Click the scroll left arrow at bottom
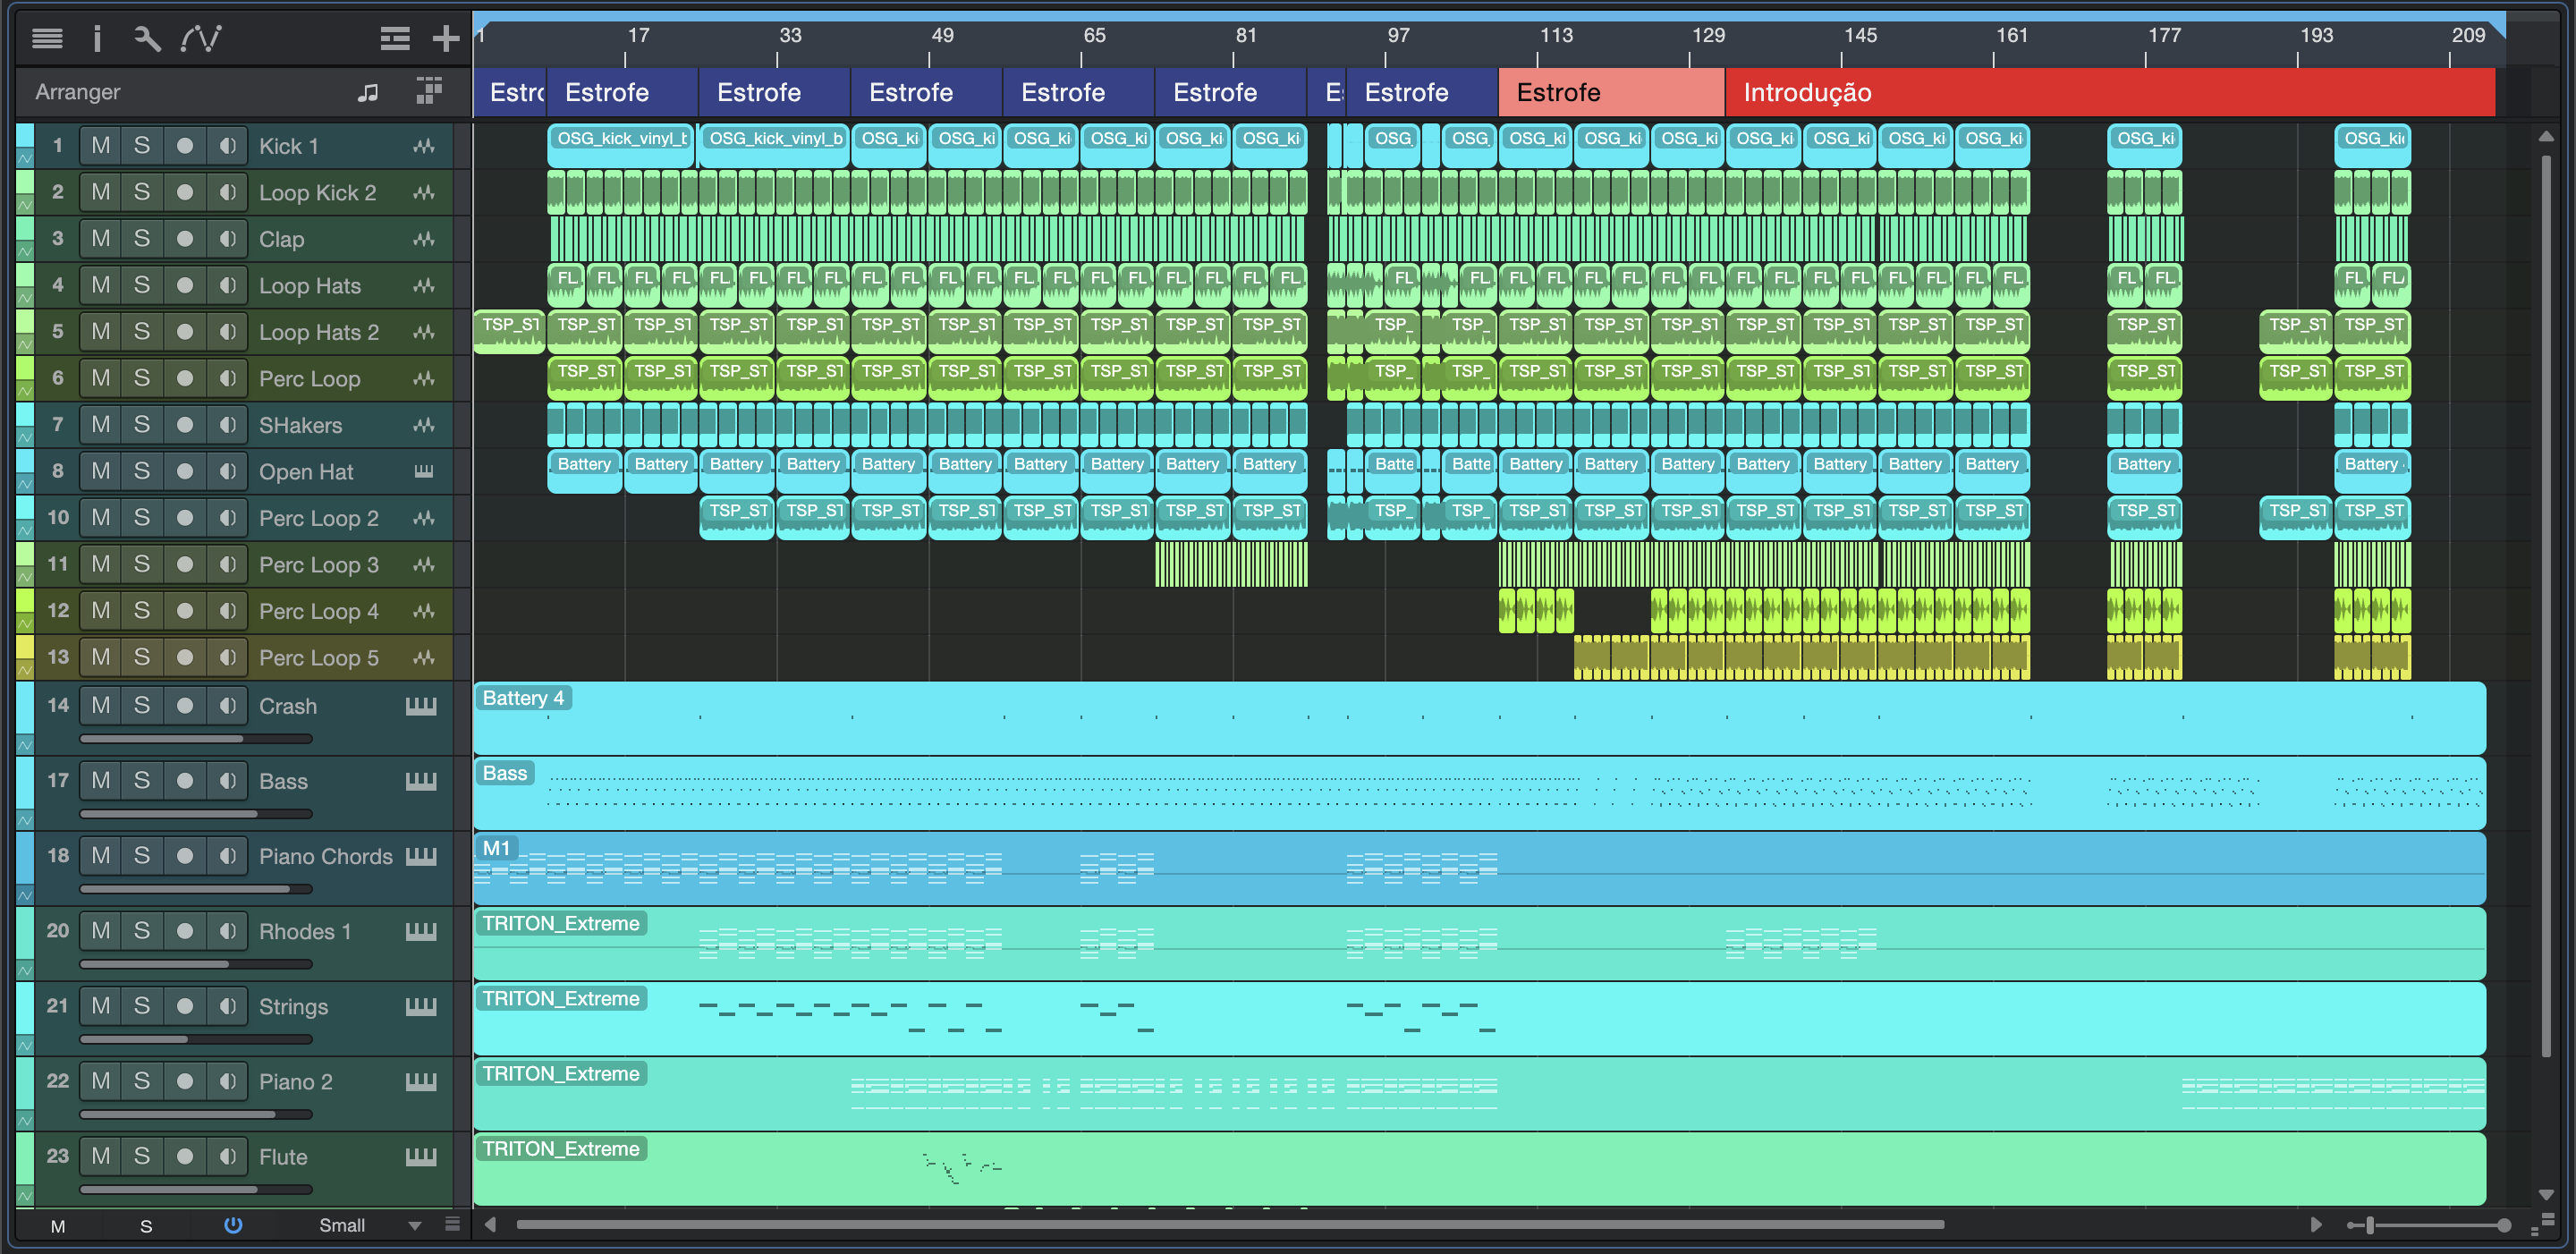The width and height of the screenshot is (2576, 1254). (x=490, y=1225)
